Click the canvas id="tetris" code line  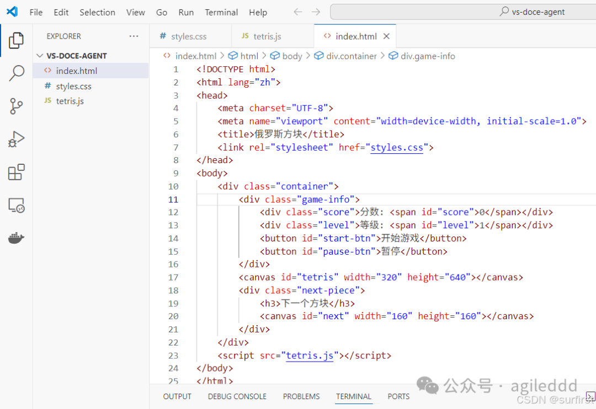pyautogui.click(x=381, y=277)
